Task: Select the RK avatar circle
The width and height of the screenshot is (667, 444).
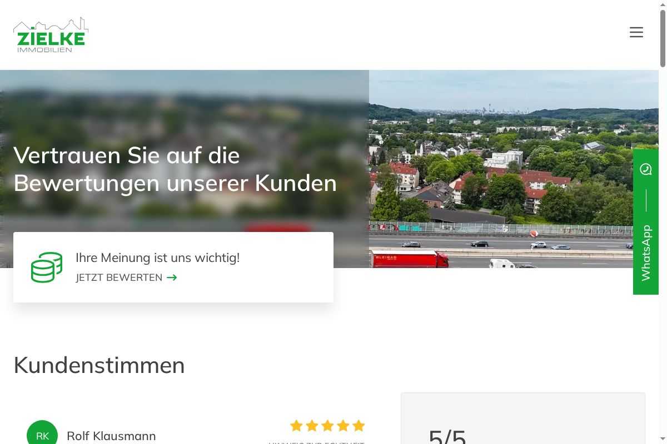Action: point(42,435)
